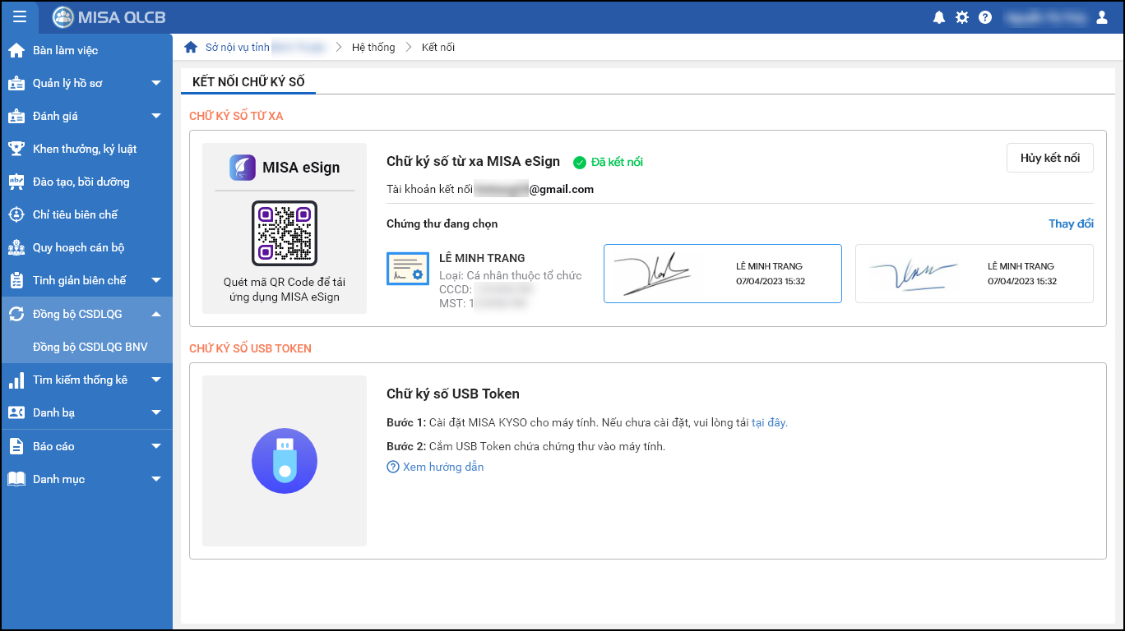This screenshot has width=1125, height=631.
Task: Click the MISA eSign app logo
Action: click(x=243, y=168)
